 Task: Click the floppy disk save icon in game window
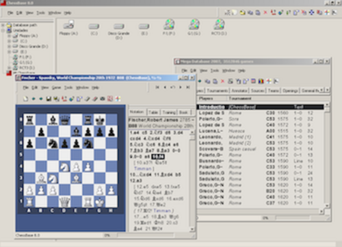(x=49, y=99)
